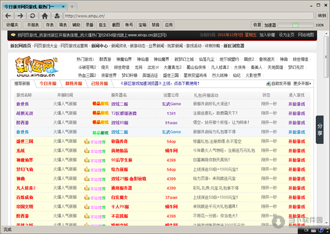Viewport: 330px width, 234px height.
Task: Toggle the 静音 mute button
Action: tap(156, 25)
